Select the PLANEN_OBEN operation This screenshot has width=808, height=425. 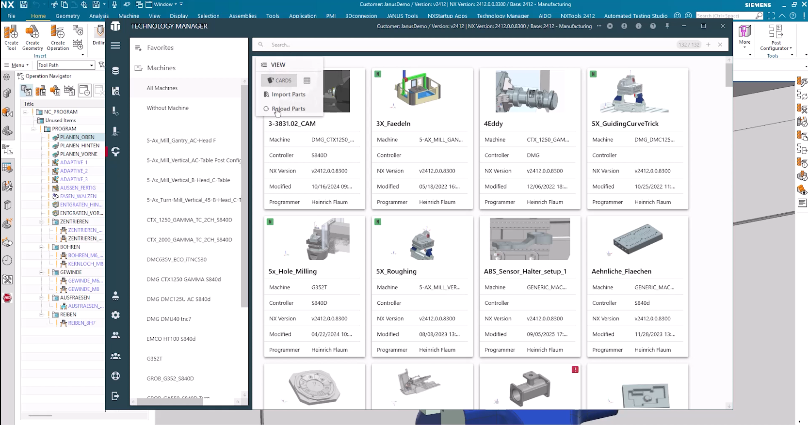(77, 137)
